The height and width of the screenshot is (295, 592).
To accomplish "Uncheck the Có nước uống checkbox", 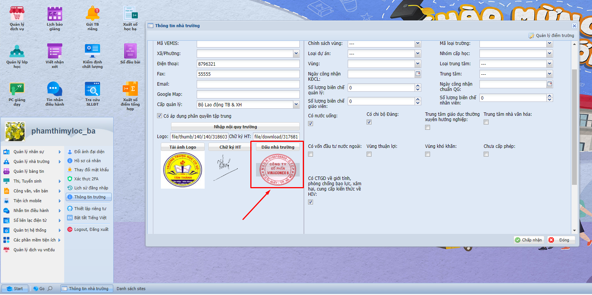I will 311,123.
